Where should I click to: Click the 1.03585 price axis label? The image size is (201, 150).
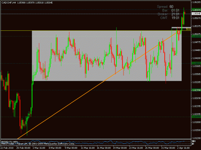[196, 74]
